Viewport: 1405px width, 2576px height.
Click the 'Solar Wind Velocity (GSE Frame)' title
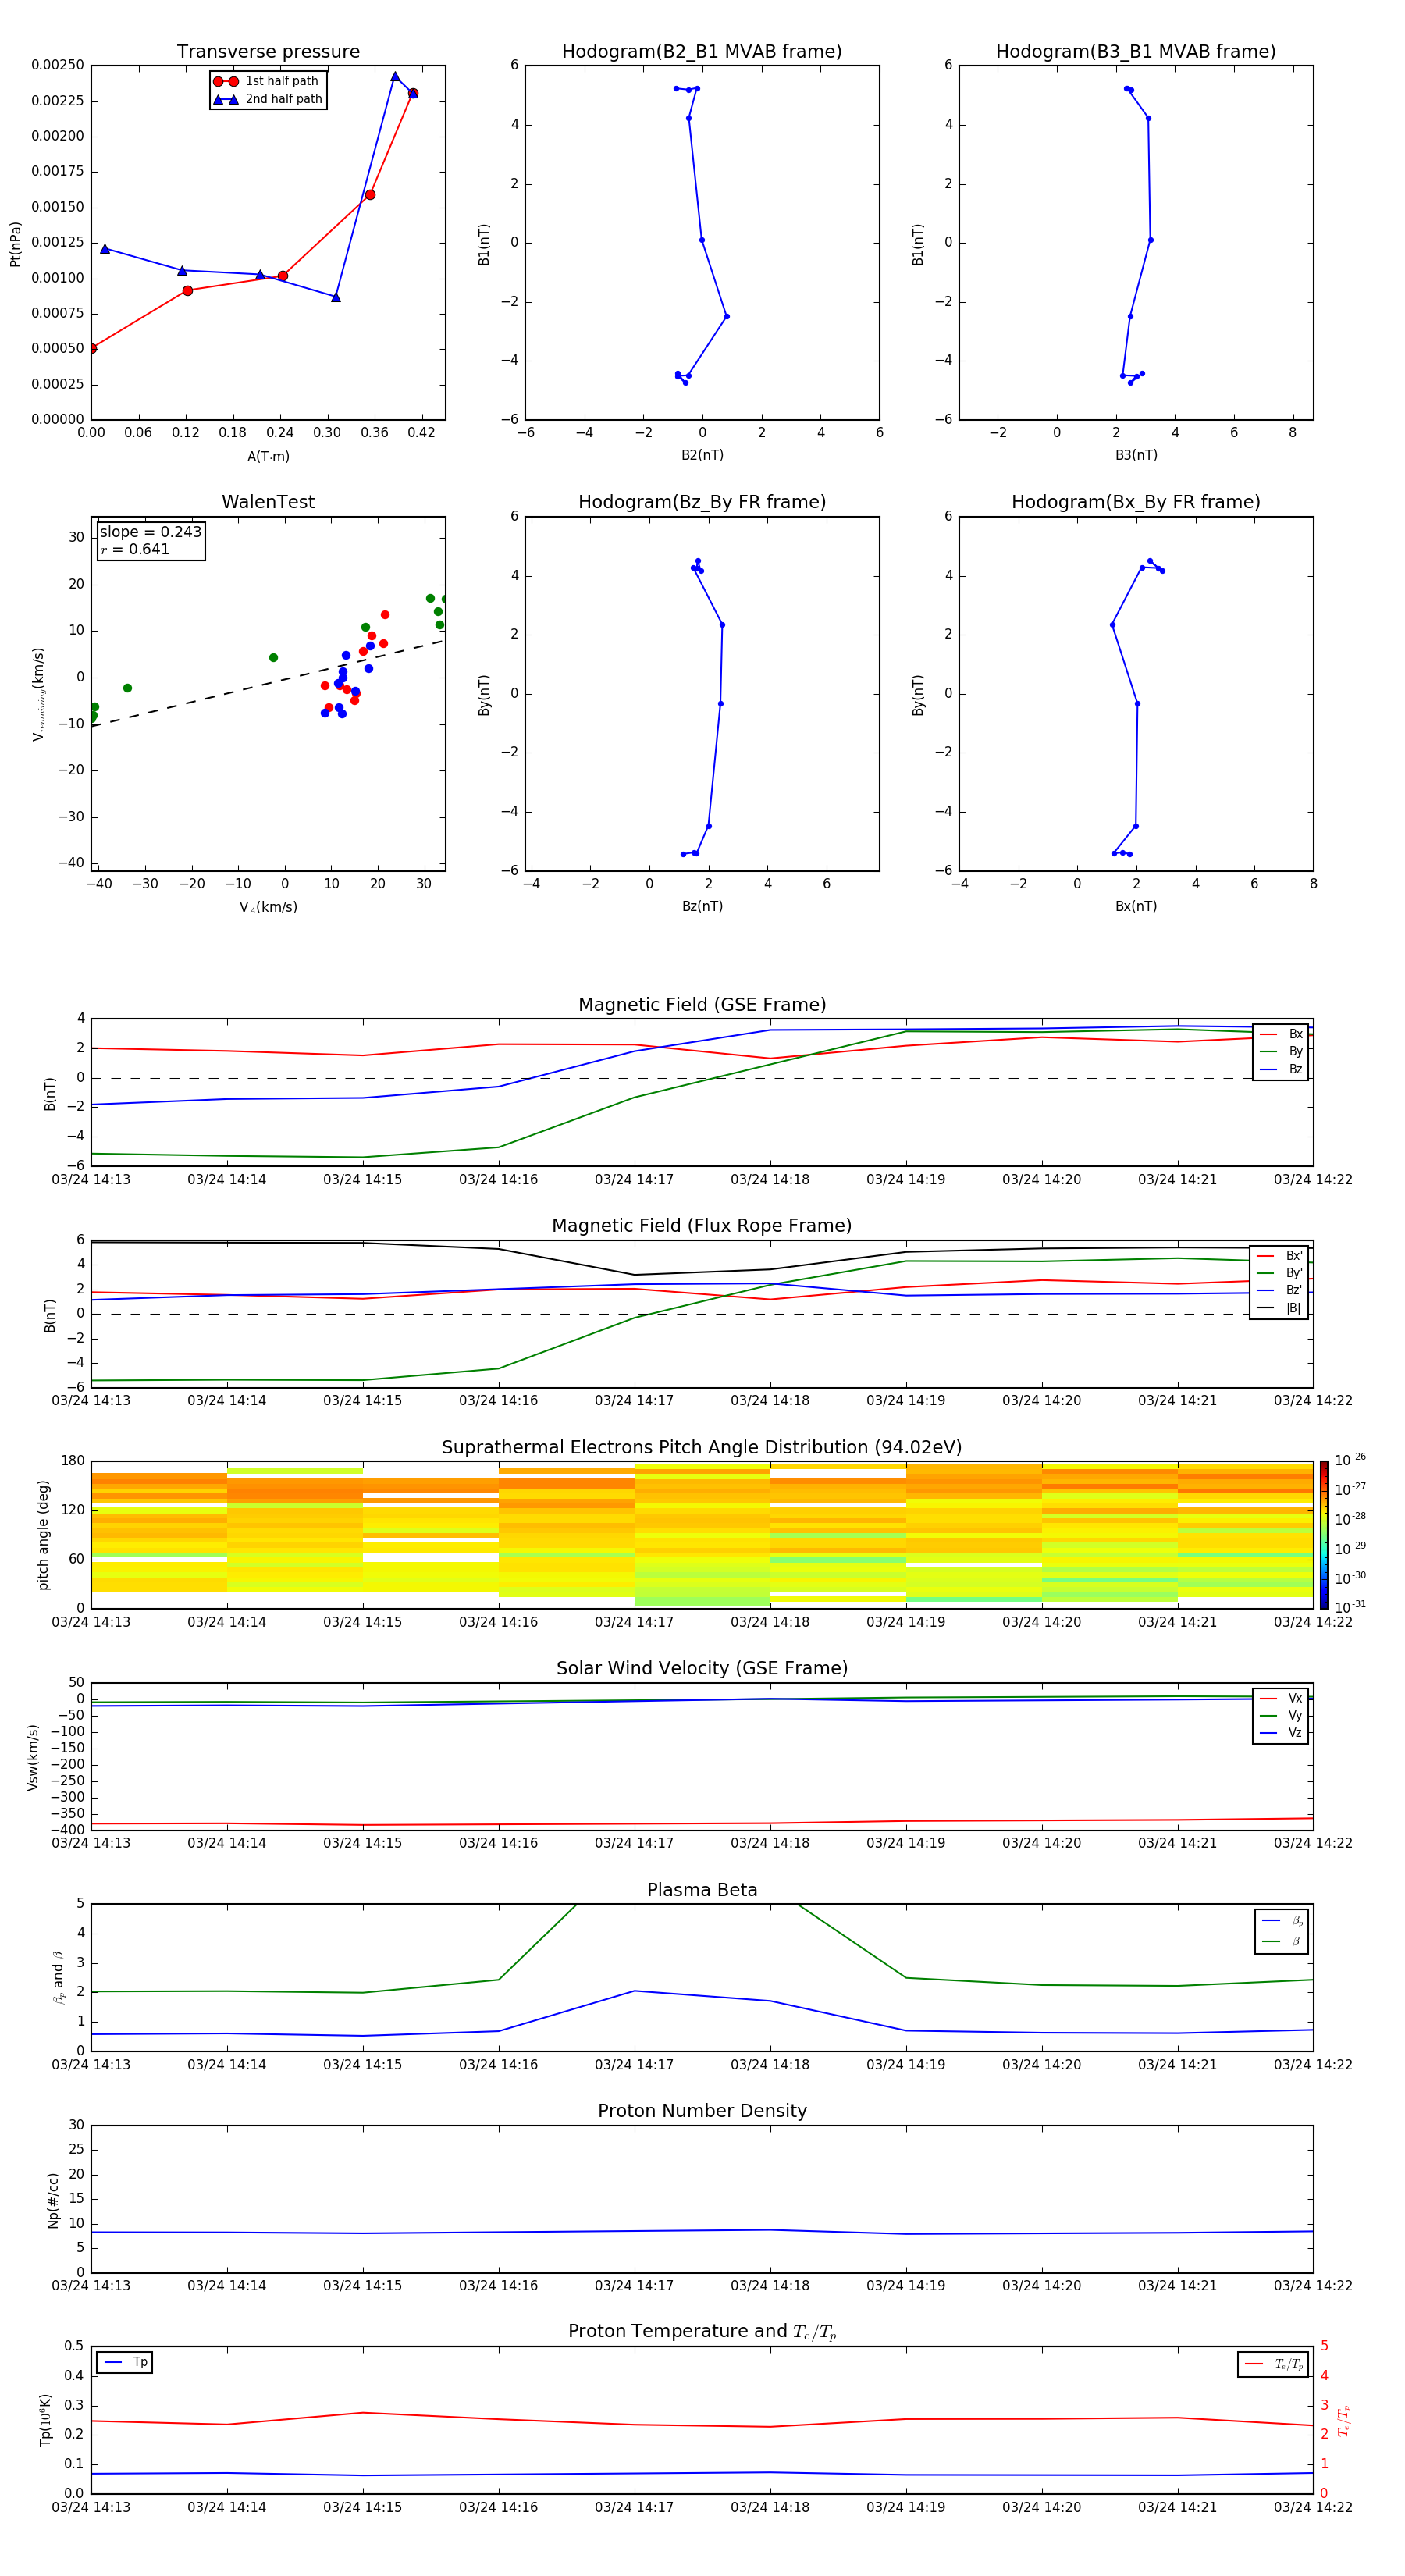(702, 1668)
